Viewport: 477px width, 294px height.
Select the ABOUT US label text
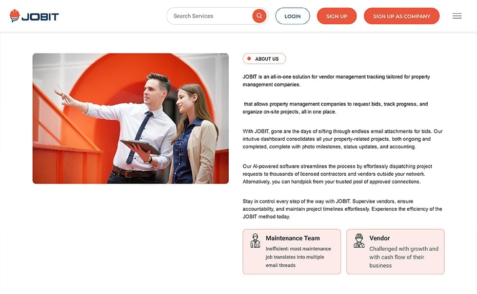(267, 59)
